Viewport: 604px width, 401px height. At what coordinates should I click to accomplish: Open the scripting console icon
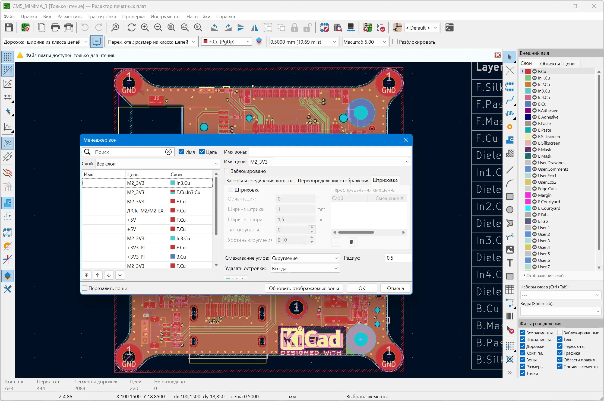pos(449,27)
